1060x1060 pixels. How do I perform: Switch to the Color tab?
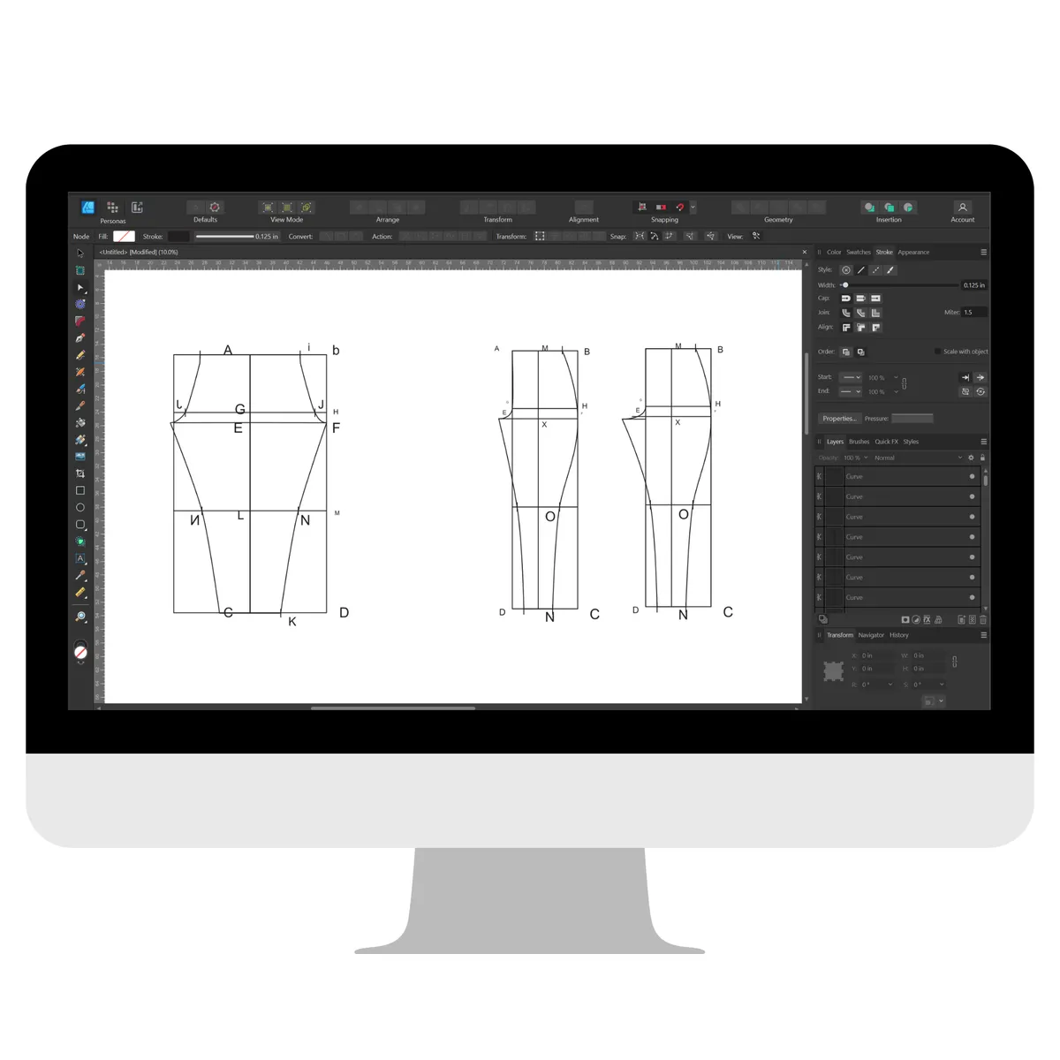834,253
